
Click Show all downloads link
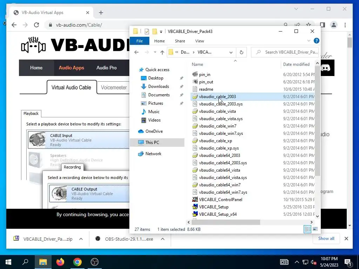pos(326,238)
